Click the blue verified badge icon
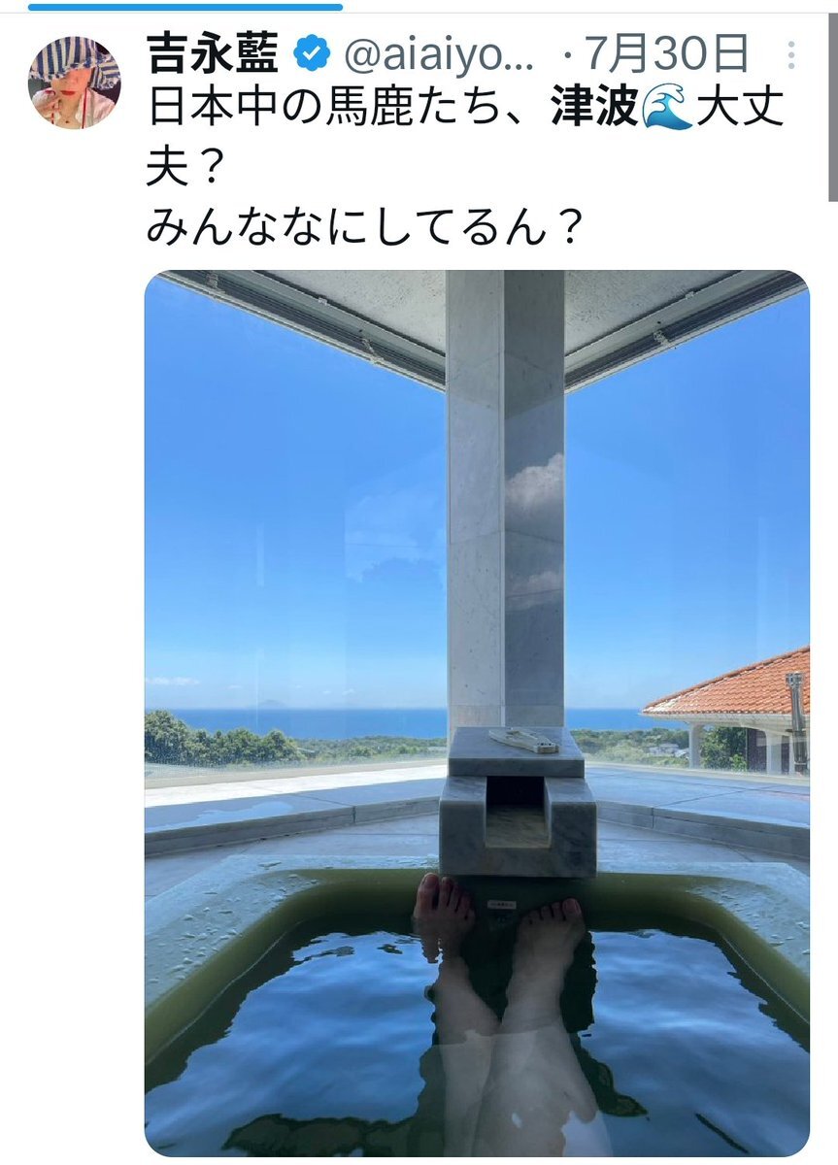This screenshot has height=1165, width=838. tap(312, 55)
